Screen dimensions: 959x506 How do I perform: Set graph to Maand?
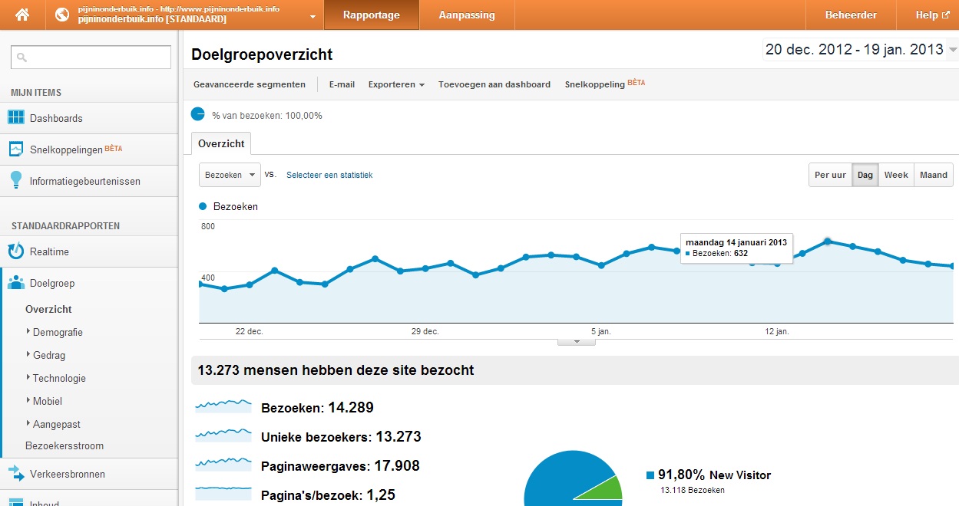click(934, 175)
